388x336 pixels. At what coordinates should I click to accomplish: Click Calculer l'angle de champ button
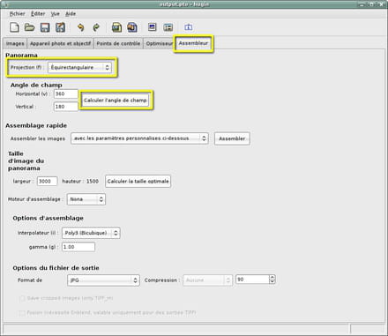click(x=116, y=101)
